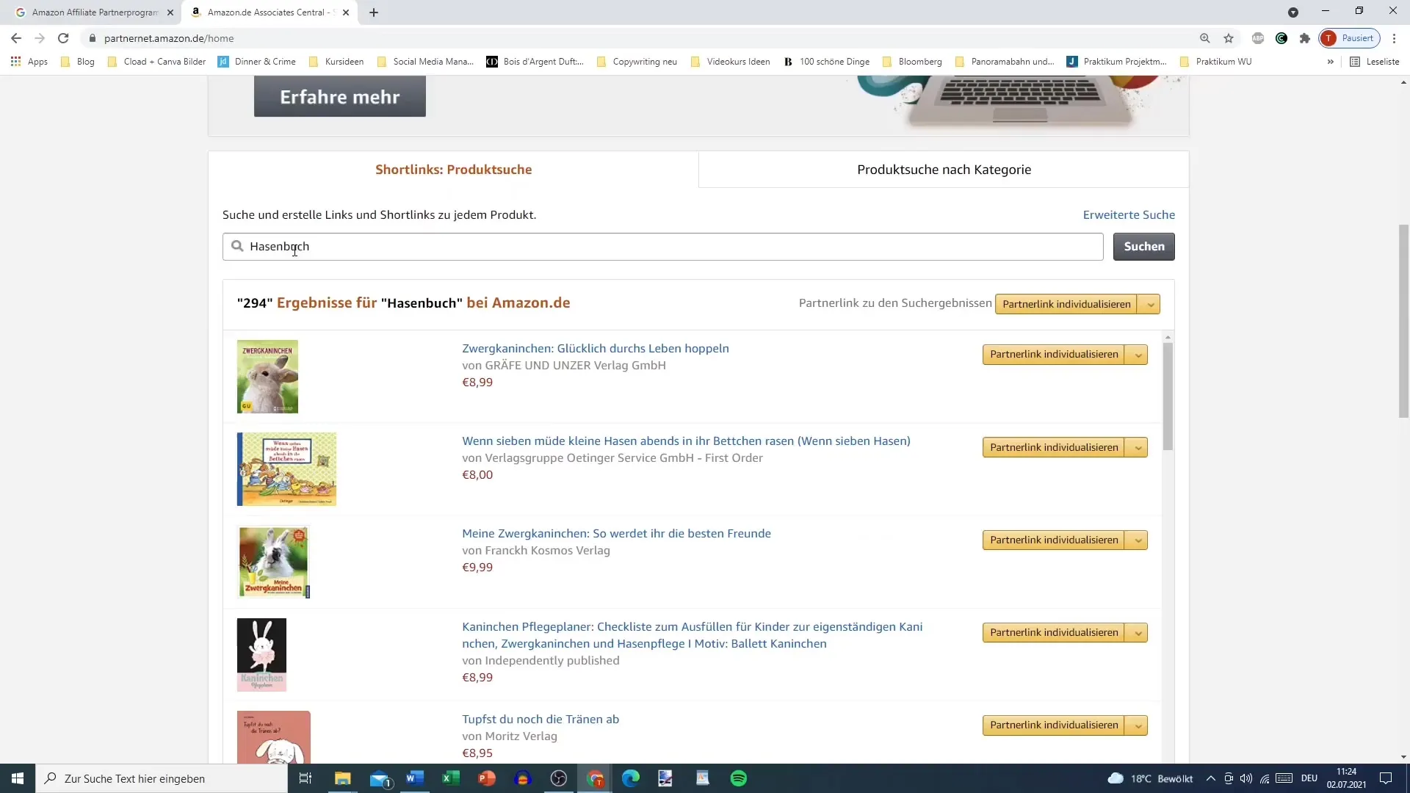
Task: Open Task View in taskbar
Action: 305,778
